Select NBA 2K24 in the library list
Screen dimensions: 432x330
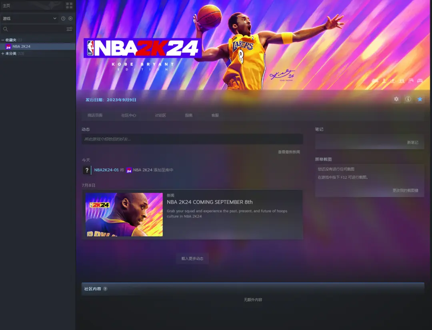[x=38, y=46]
